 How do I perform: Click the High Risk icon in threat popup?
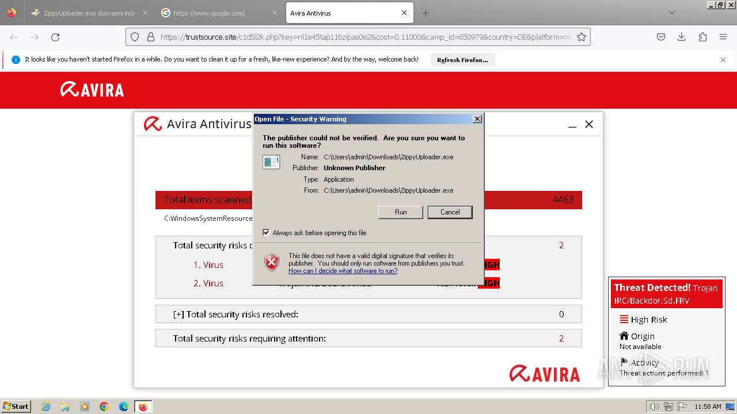coord(624,320)
